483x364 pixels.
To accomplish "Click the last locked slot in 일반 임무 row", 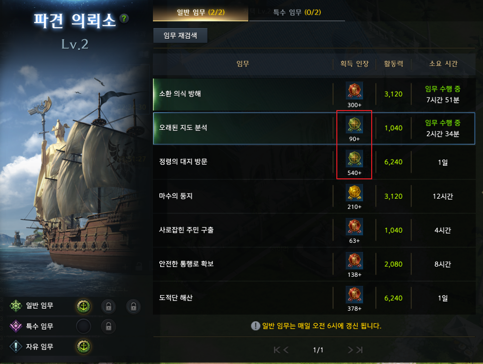I will [134, 306].
